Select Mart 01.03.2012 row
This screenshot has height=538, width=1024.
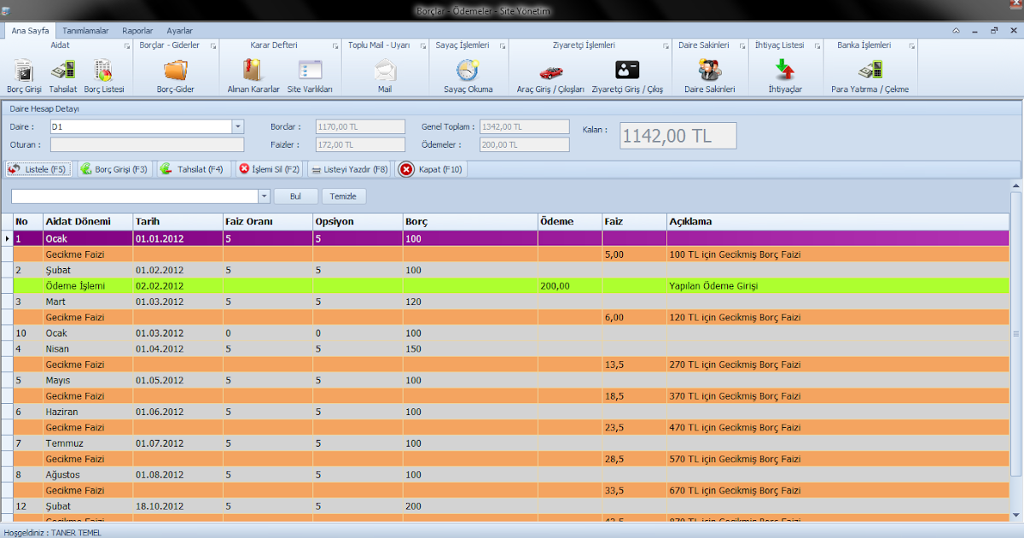pos(510,301)
